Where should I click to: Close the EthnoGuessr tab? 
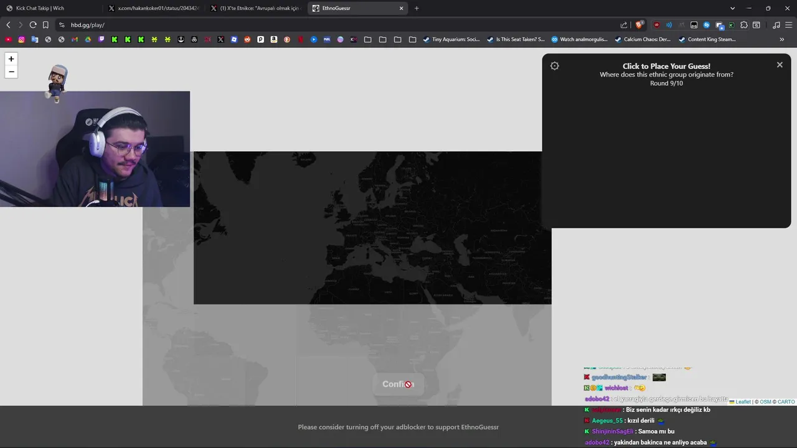tap(401, 8)
